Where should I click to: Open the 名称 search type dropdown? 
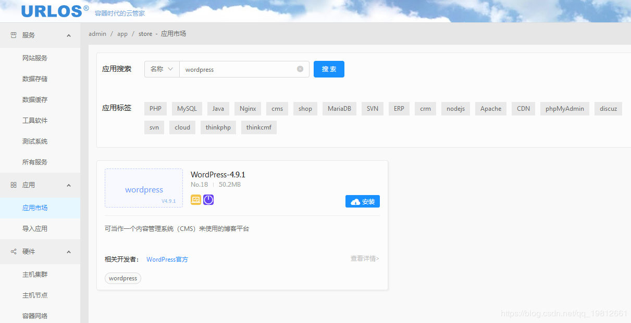click(162, 69)
